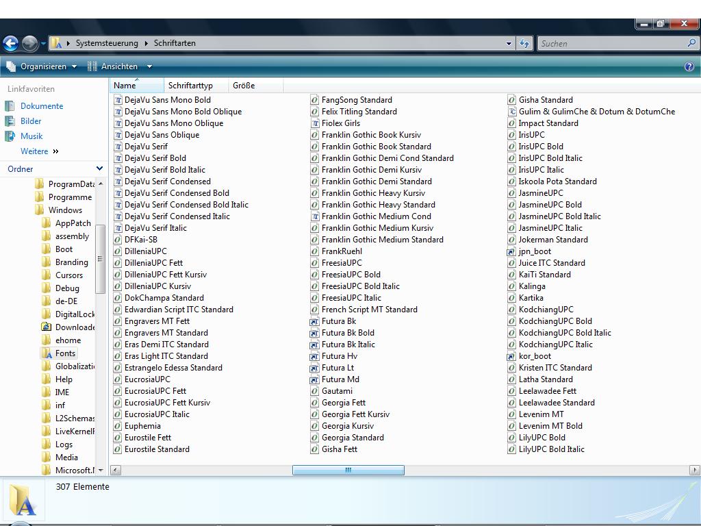Viewport: 701px width, 526px height.
Task: Select the Engravers MT Fett entry
Action: (157, 321)
